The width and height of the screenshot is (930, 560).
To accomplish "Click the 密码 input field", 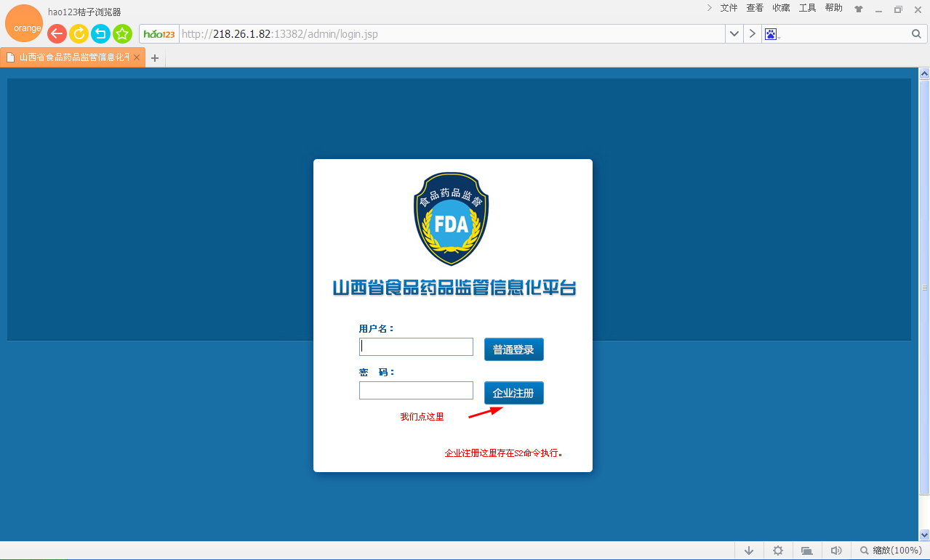I will point(416,390).
